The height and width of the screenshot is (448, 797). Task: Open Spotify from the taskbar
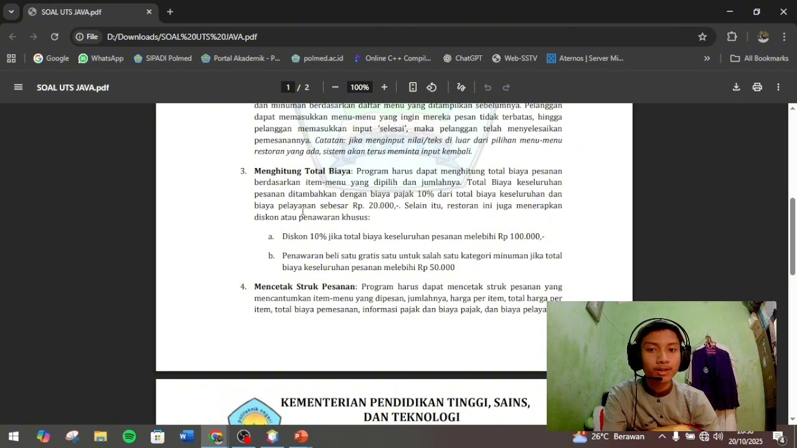pos(129,436)
